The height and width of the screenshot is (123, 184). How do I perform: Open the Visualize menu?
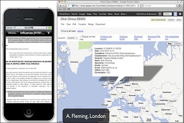[x=82, y=24]
